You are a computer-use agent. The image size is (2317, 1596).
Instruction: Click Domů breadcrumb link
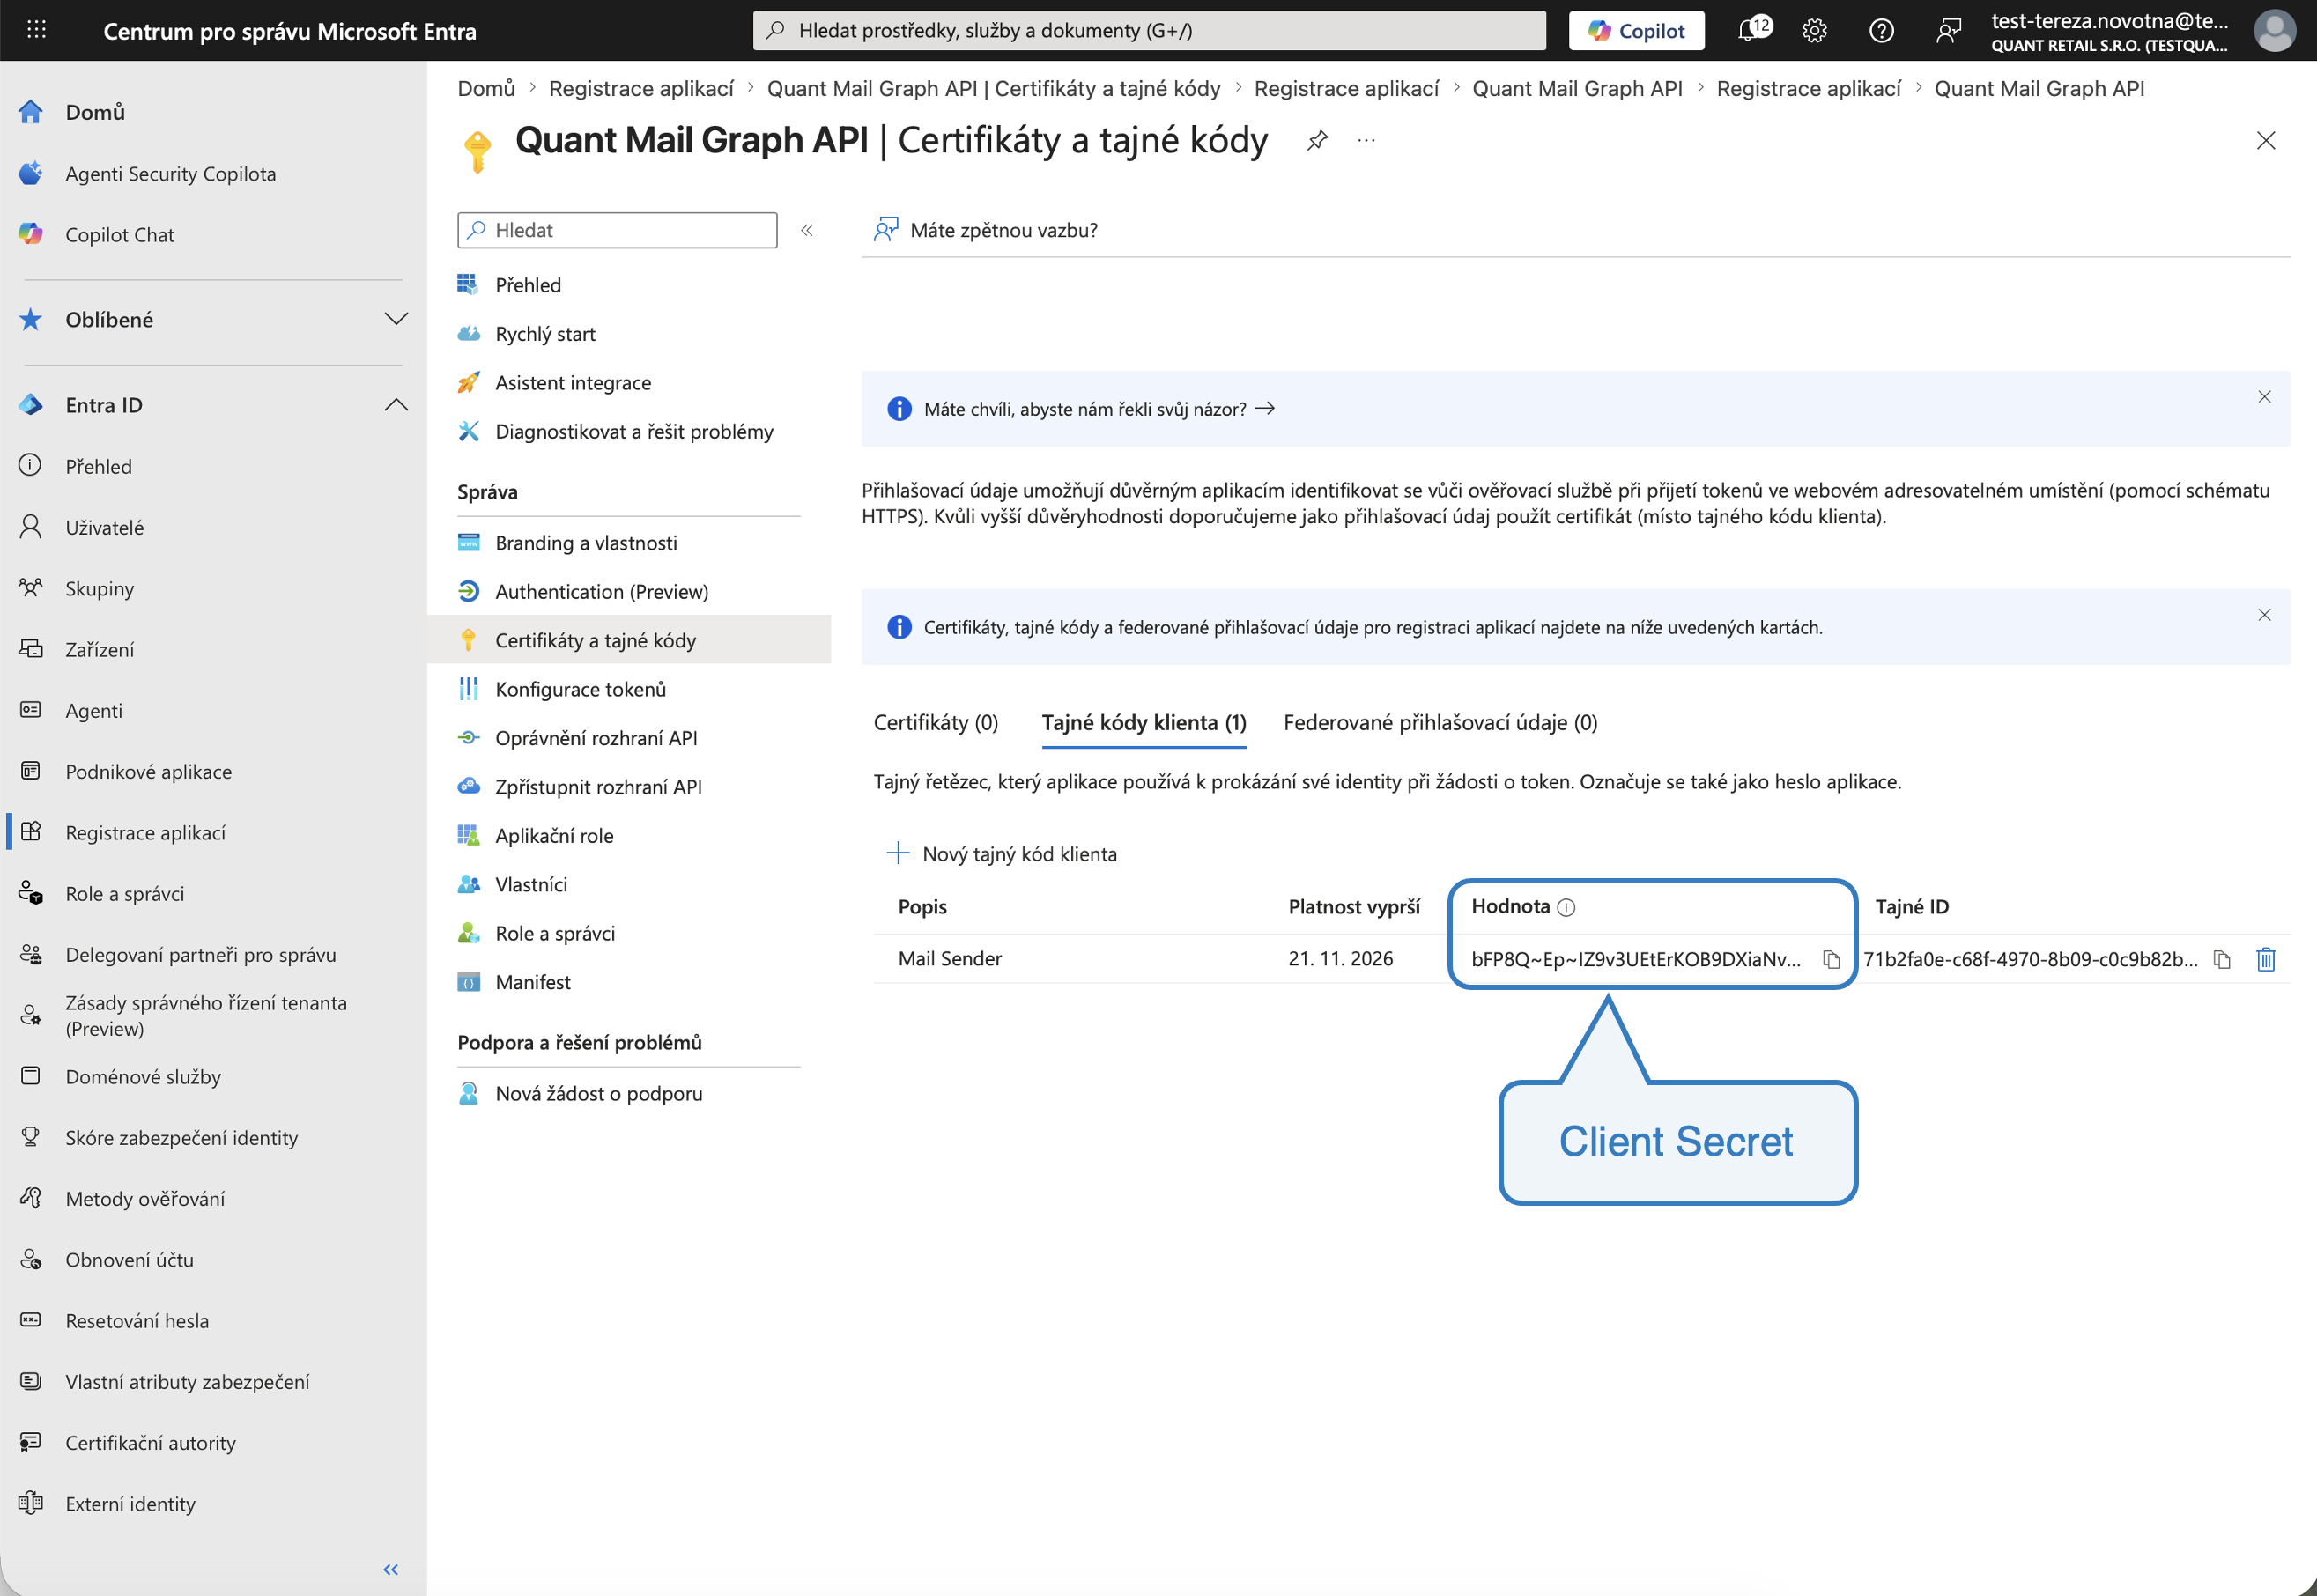(x=486, y=88)
